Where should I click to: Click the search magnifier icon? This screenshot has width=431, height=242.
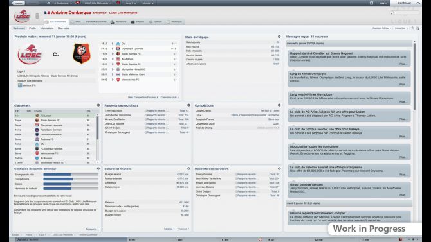[x=392, y=13]
